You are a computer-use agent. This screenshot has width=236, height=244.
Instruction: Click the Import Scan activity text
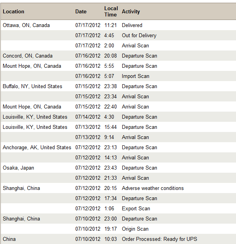(136, 76)
